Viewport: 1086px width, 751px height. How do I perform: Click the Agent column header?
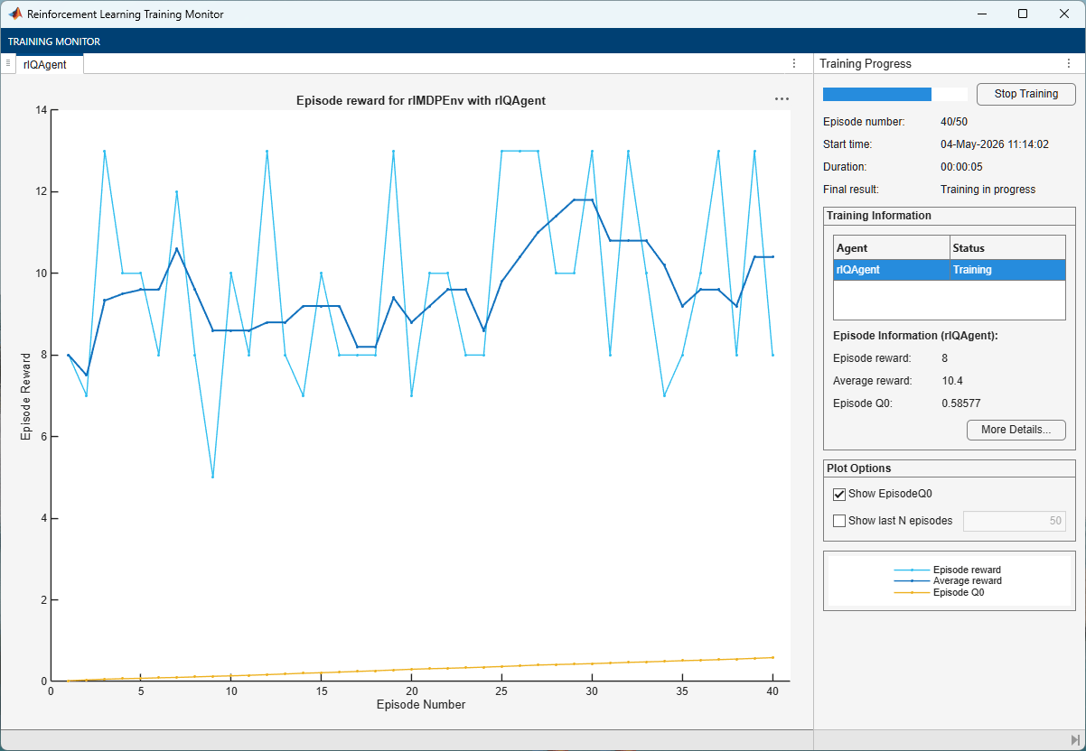point(892,247)
